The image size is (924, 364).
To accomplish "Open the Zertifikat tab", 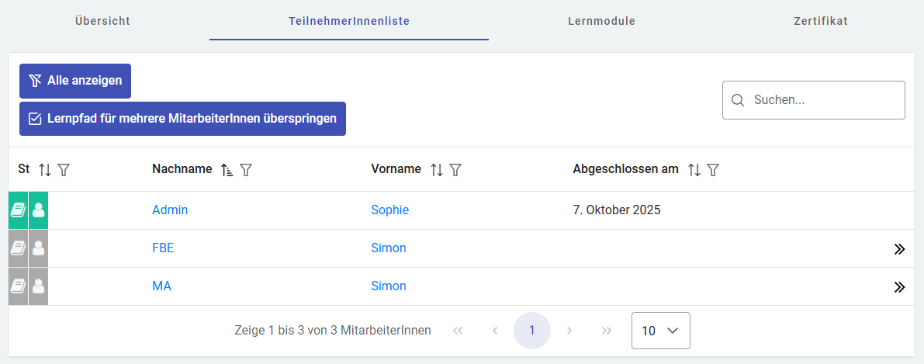I will (820, 21).
